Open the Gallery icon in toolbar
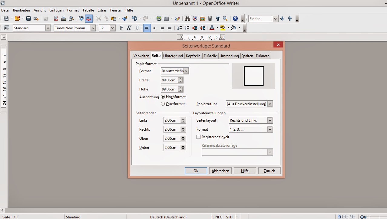 pyautogui.click(x=203, y=19)
